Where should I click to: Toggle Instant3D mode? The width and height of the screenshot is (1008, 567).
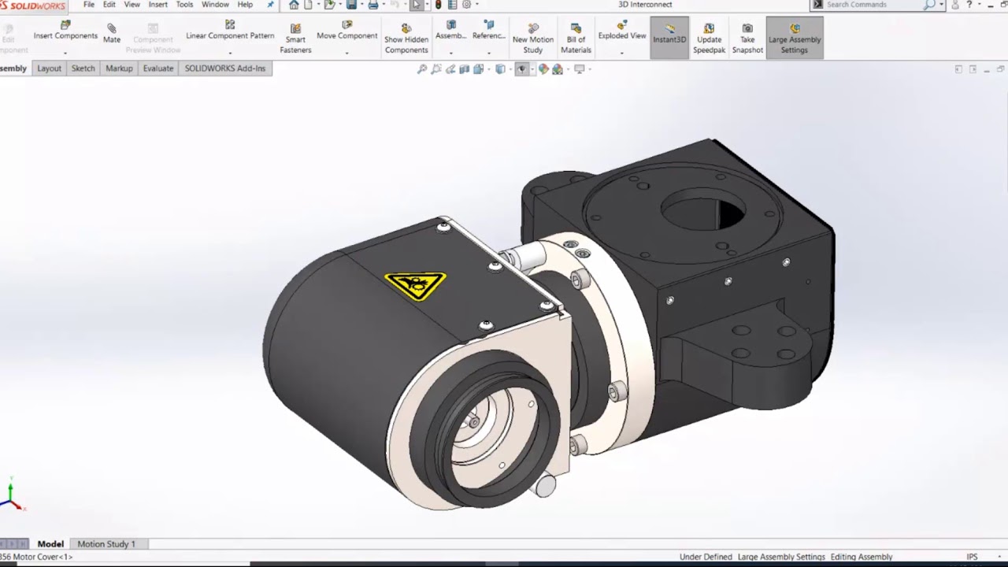[669, 38]
